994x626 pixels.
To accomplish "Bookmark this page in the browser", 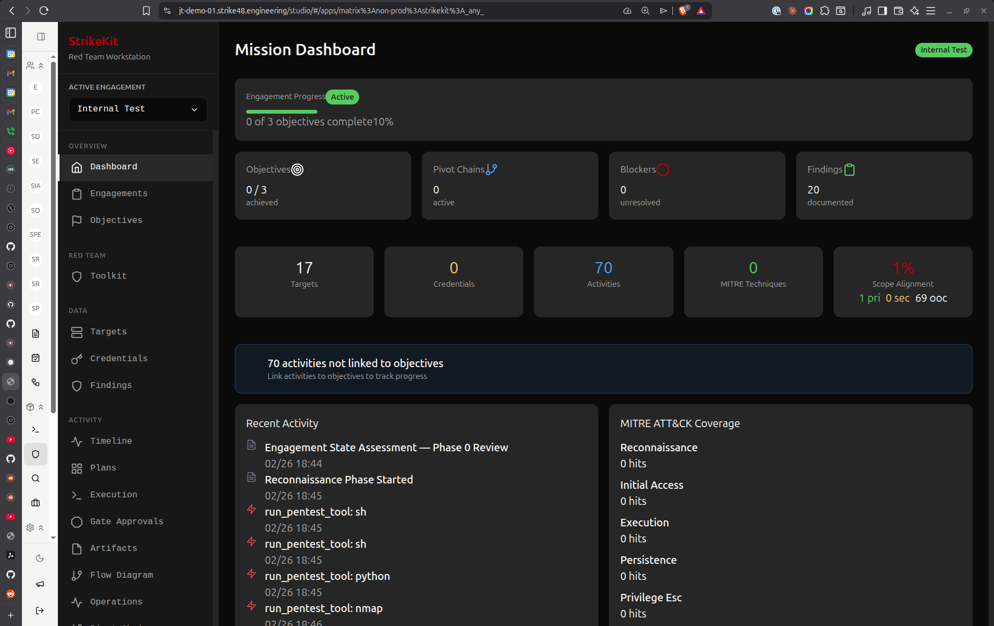I will pyautogui.click(x=146, y=11).
